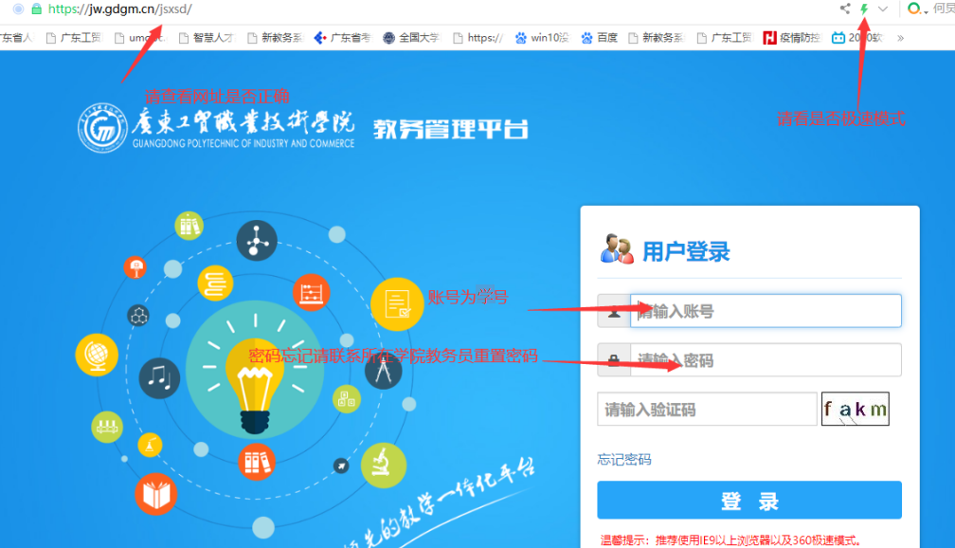Image resolution: width=955 pixels, height=548 pixels.
Task: Click the person icon beside account field
Action: pos(614,312)
